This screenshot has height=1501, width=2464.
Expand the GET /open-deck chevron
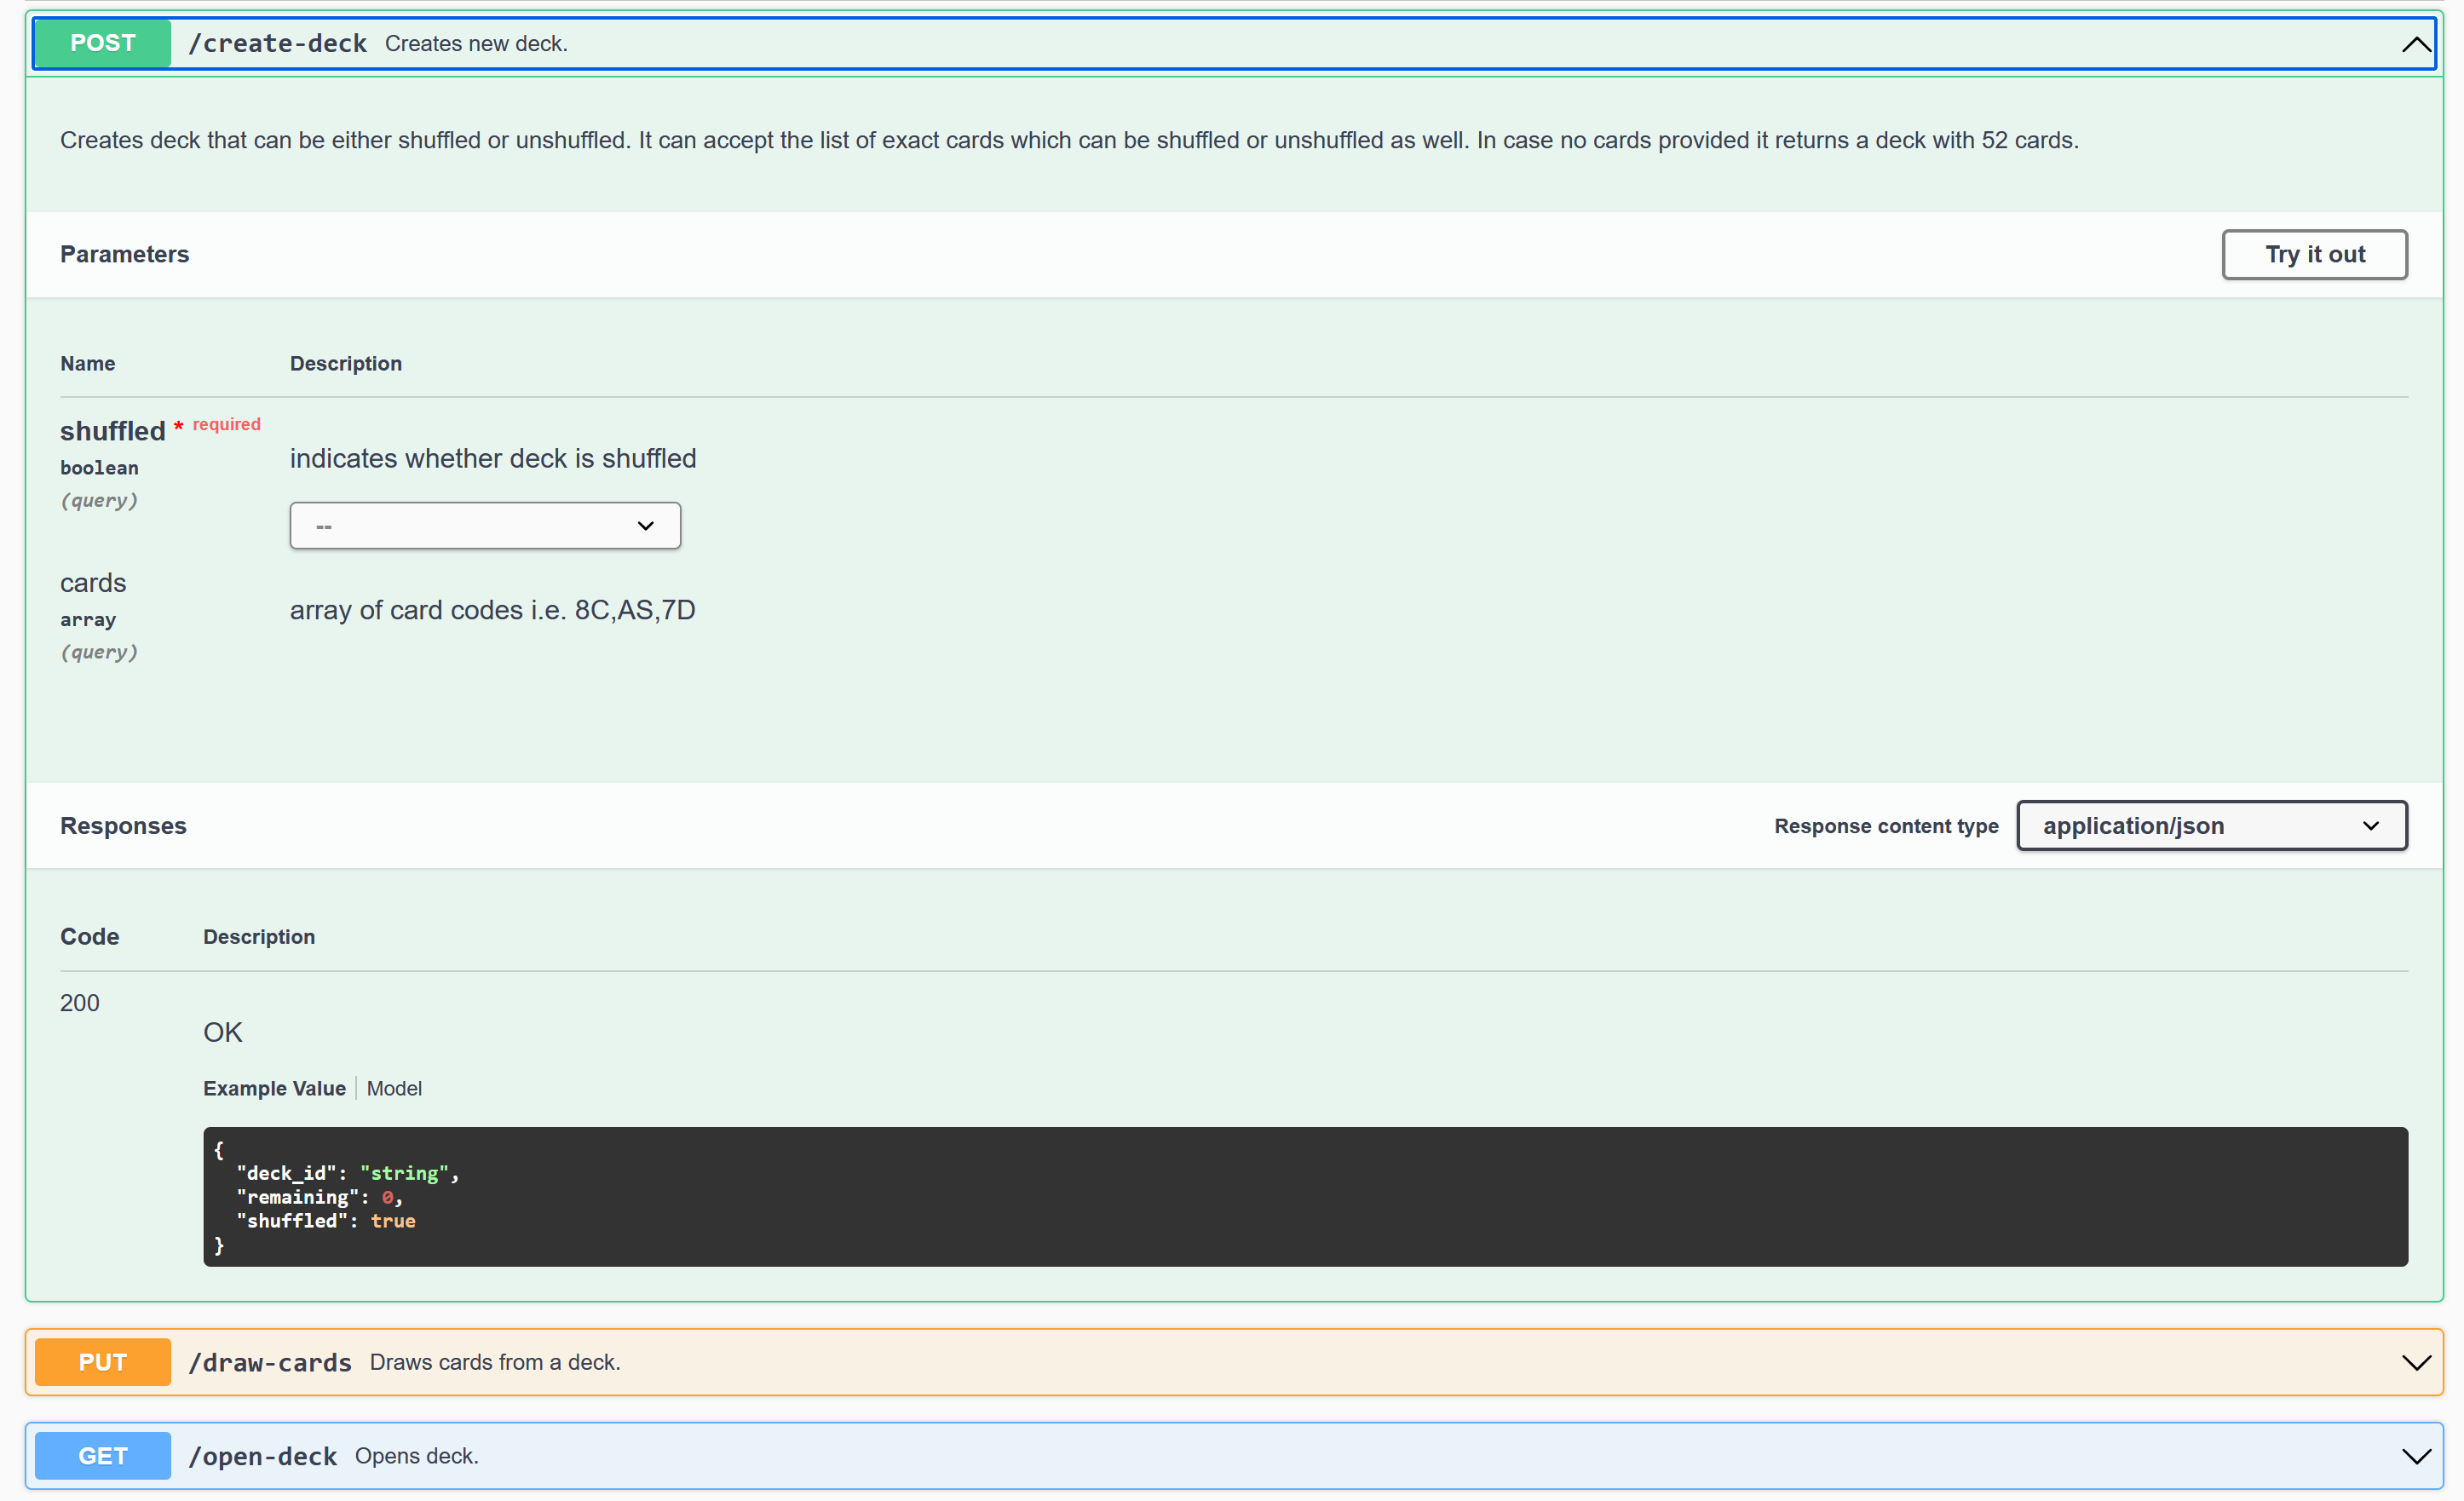coord(2415,1456)
